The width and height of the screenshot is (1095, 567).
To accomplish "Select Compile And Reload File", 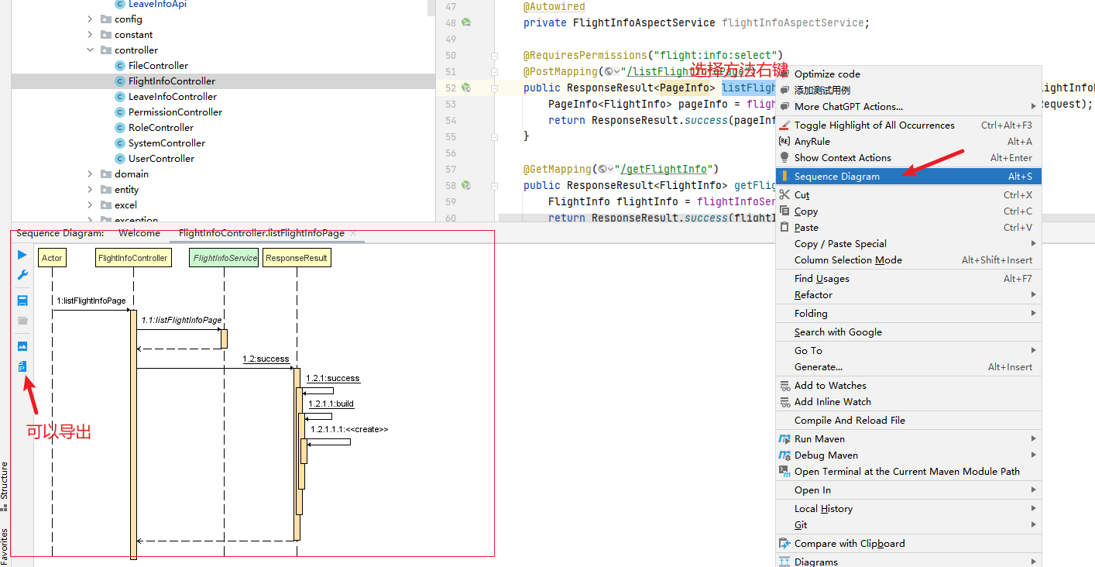I will 908,421.
